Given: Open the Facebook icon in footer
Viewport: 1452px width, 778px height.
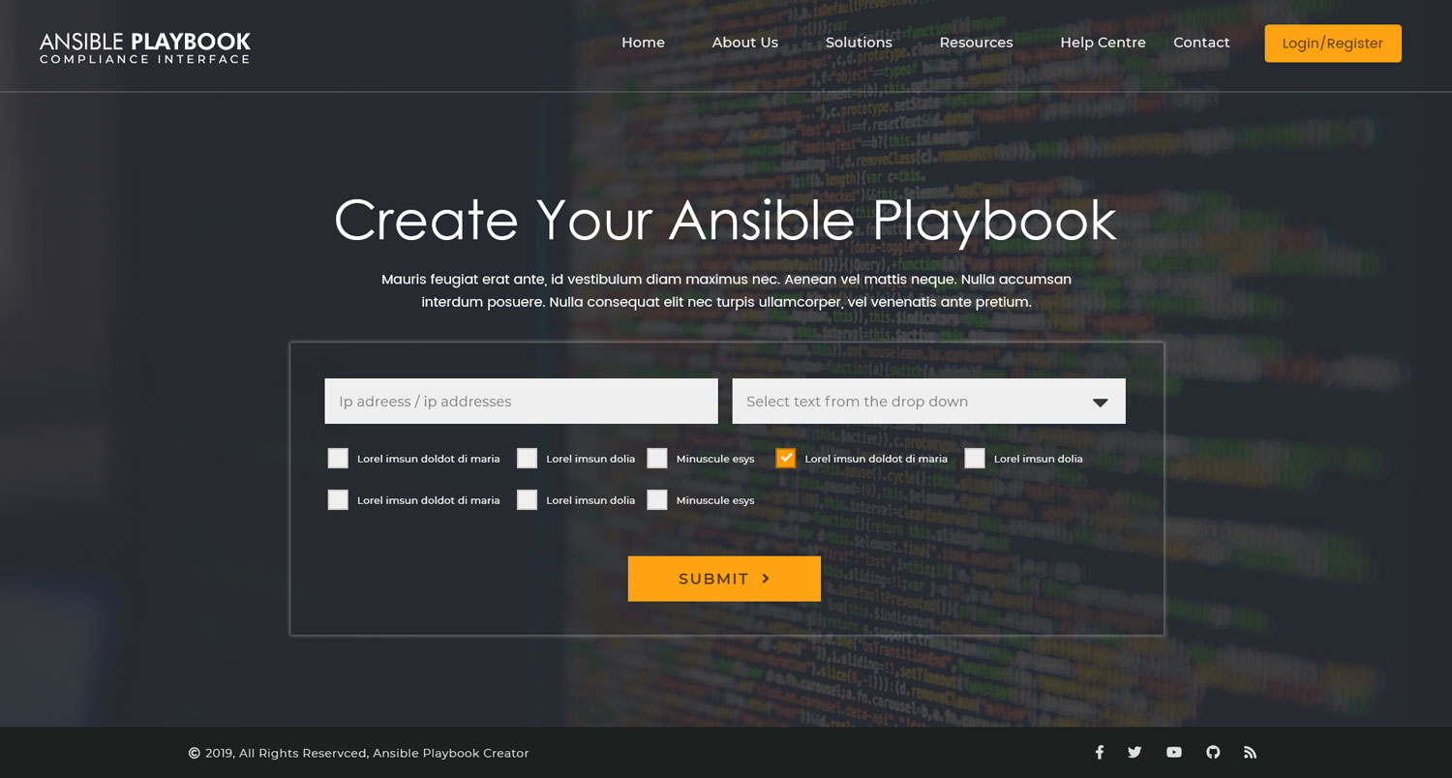Looking at the screenshot, I should point(1099,752).
